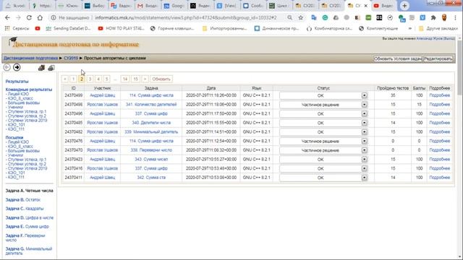Click 'Обновить Условия задач' button

tap(398, 58)
